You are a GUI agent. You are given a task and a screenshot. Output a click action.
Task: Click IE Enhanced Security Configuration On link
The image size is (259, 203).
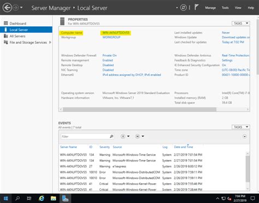[223, 65]
